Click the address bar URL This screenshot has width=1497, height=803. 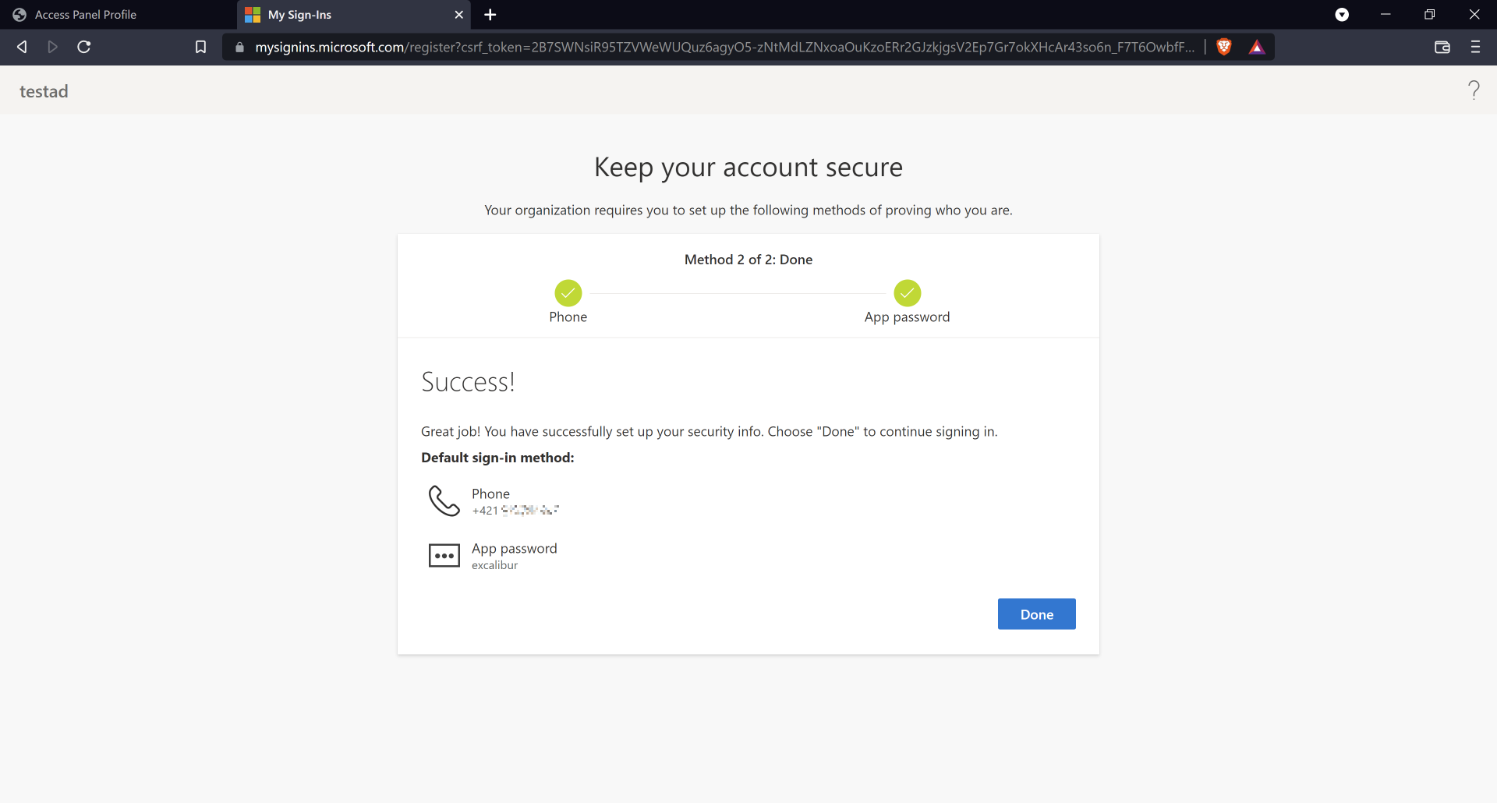pos(724,47)
